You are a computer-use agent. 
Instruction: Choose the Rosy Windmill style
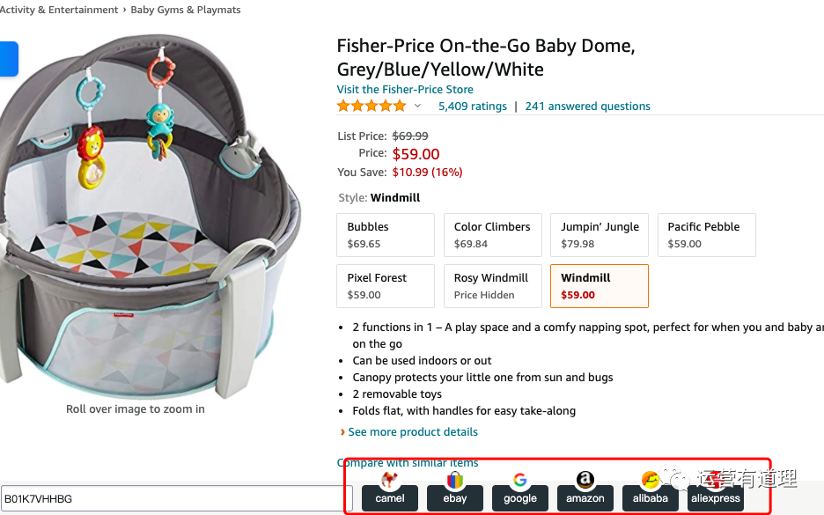point(493,286)
